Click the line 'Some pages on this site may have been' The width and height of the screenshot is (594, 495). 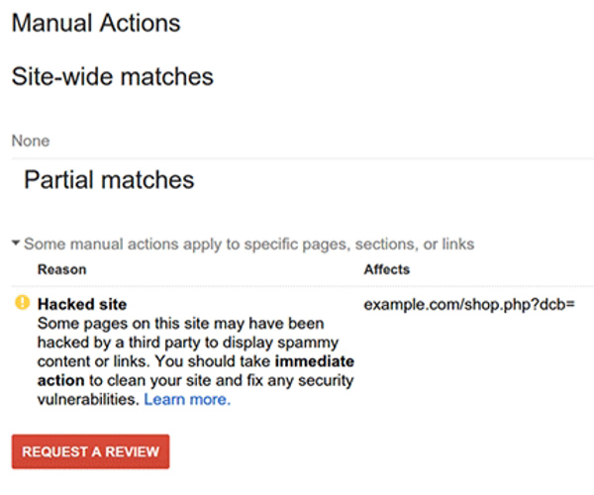[x=181, y=324]
